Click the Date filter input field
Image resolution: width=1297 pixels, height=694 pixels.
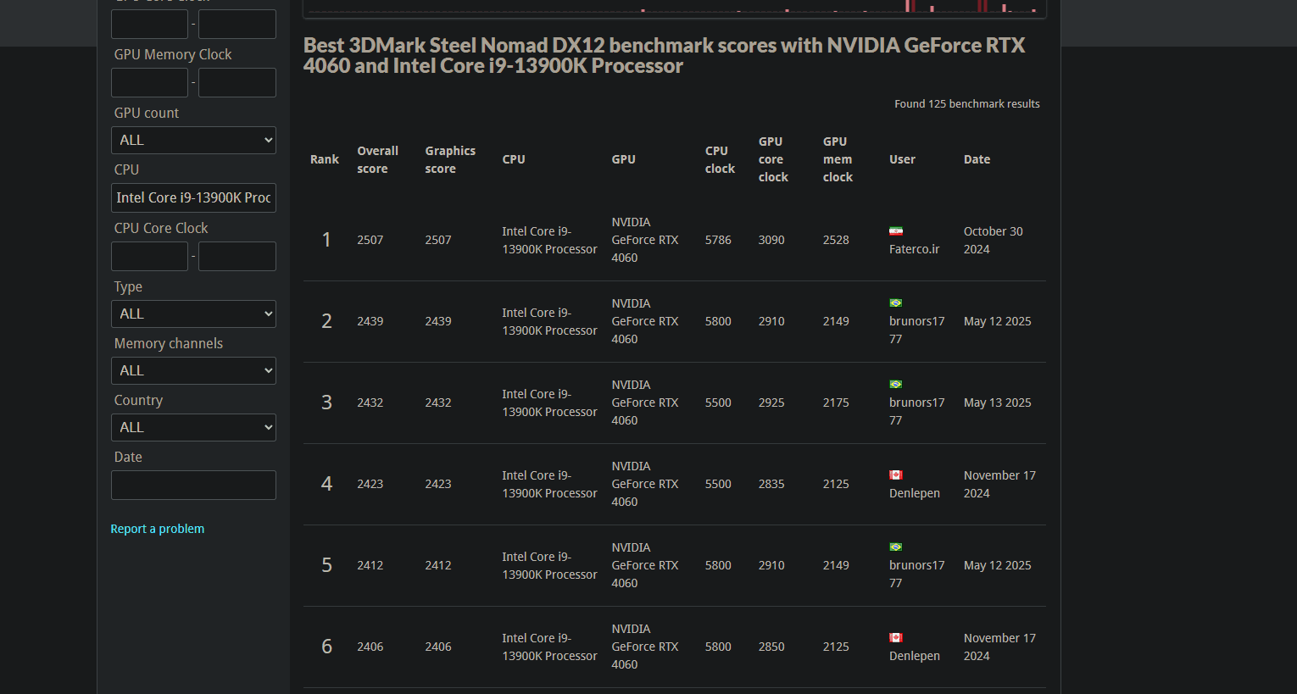[x=193, y=486]
